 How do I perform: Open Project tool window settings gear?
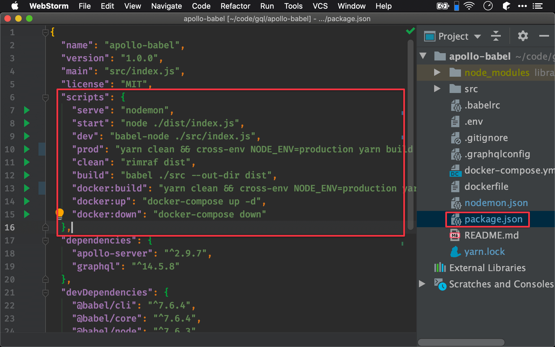coord(523,36)
